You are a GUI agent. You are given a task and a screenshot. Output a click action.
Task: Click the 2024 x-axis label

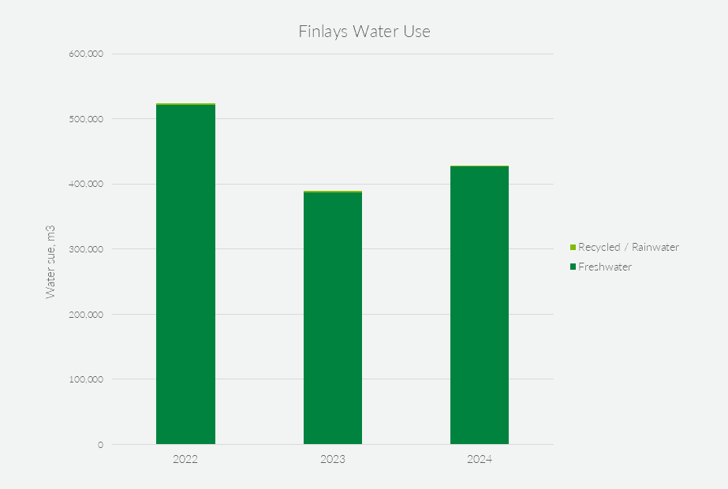pos(480,459)
